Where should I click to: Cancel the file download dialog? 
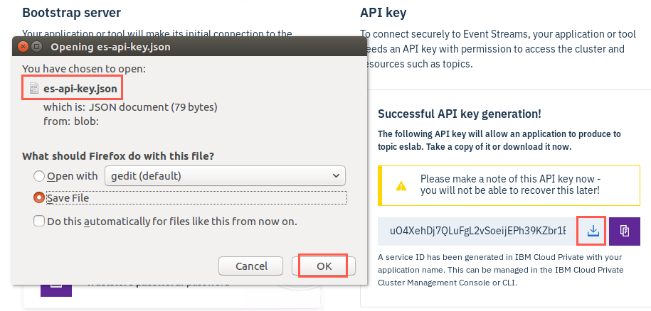tap(250, 266)
